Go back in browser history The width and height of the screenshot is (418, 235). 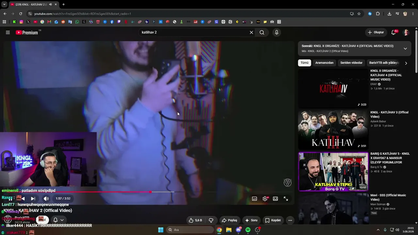(x=5, y=14)
